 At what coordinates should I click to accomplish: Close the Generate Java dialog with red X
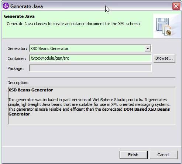point(176,6)
